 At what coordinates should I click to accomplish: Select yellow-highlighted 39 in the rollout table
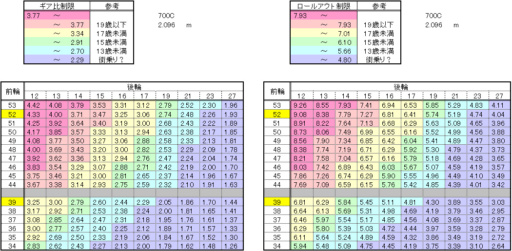(276, 202)
